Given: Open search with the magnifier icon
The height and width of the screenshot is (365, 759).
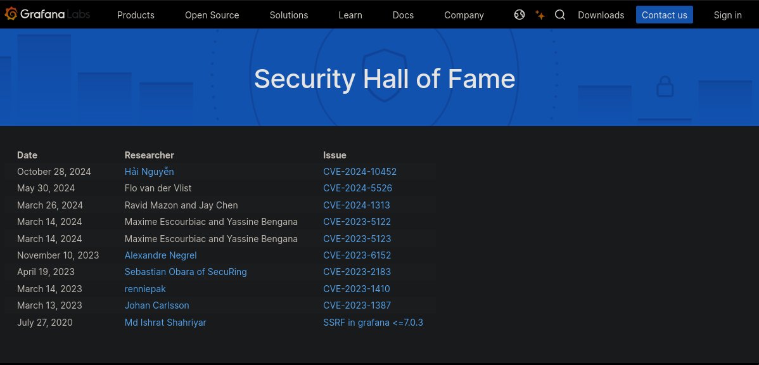Looking at the screenshot, I should (560, 15).
